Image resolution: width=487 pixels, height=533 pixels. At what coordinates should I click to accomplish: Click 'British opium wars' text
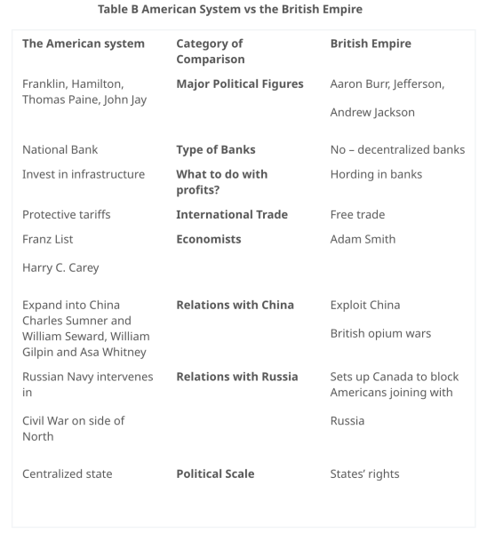(x=380, y=334)
